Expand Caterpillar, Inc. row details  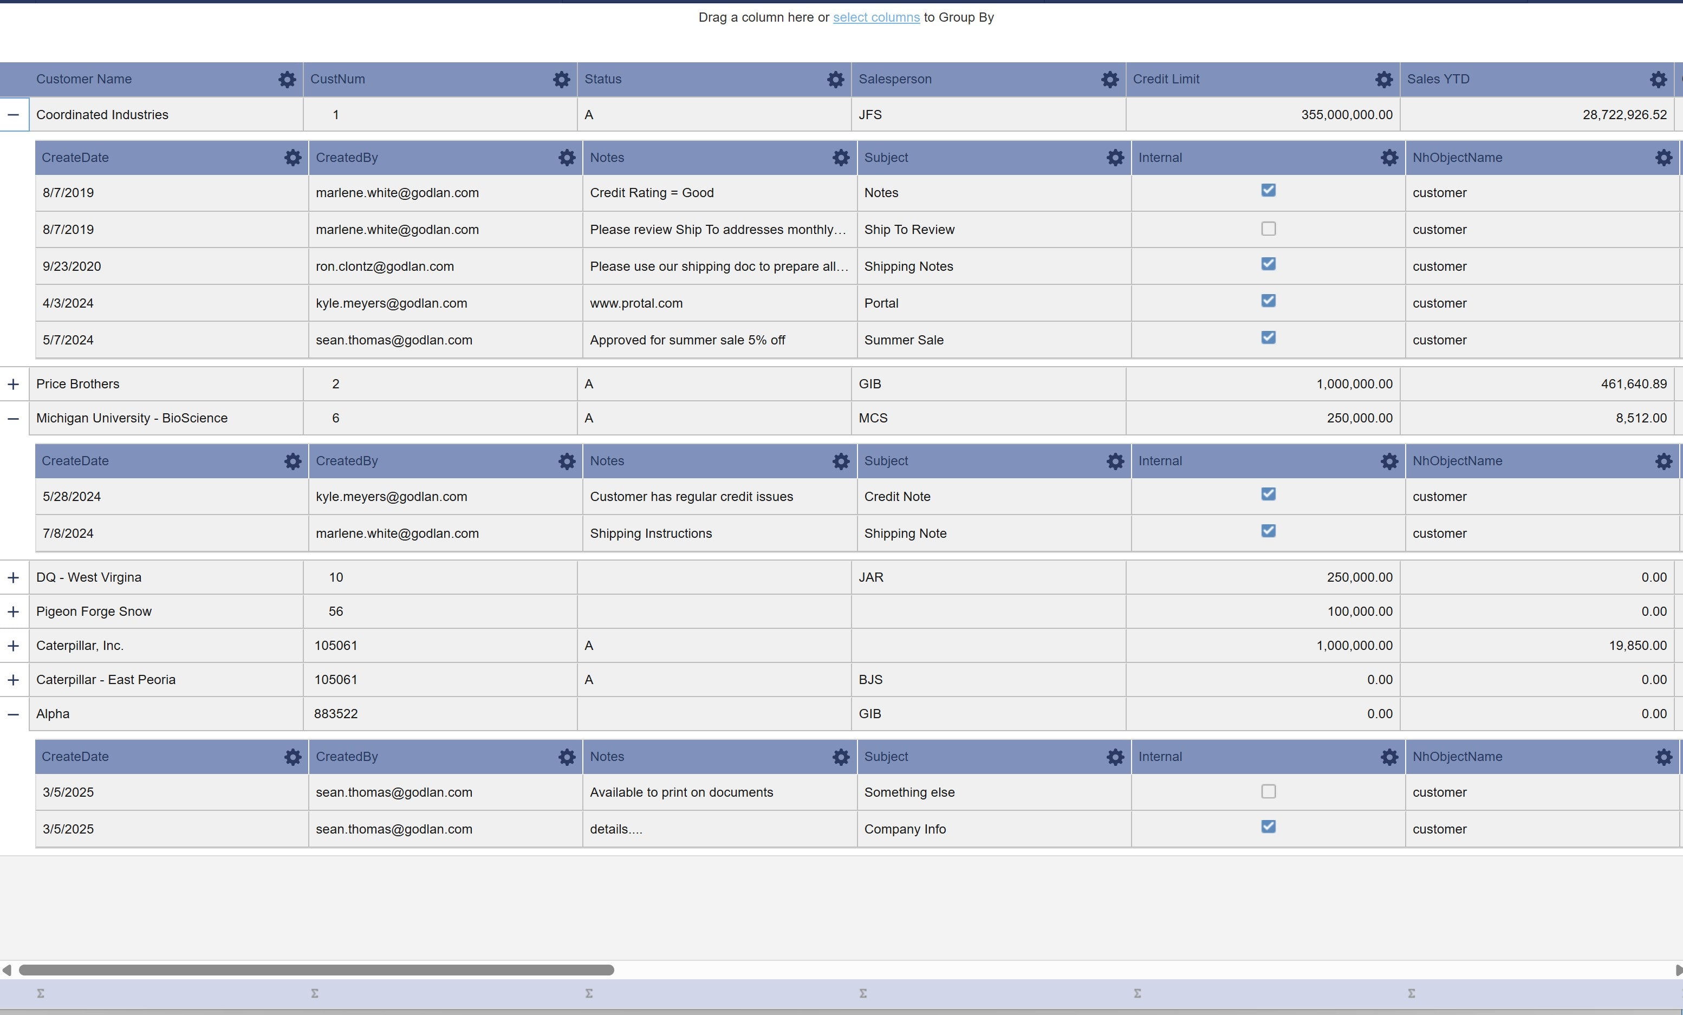(13, 646)
